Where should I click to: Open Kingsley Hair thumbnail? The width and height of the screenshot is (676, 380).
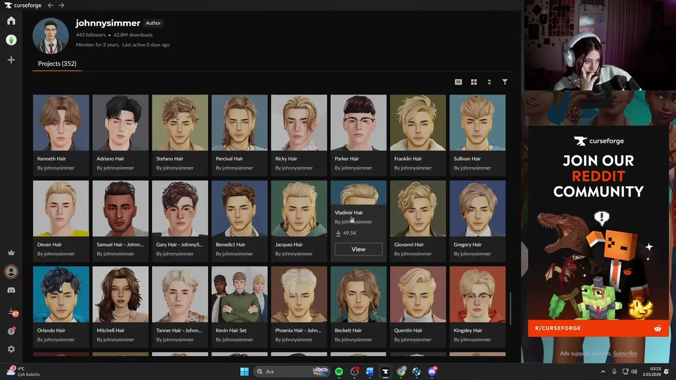[477, 294]
